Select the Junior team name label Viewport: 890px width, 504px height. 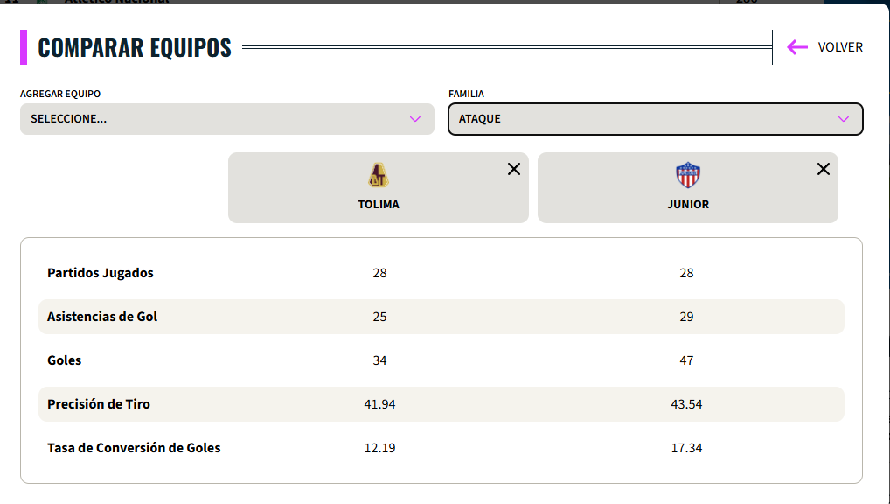688,205
